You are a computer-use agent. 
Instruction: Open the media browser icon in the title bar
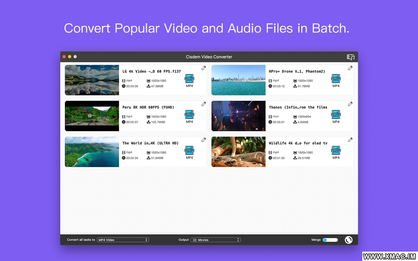pos(350,57)
